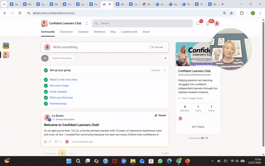The width and height of the screenshot is (265, 166).
Task: Open group SETTINGS button
Action: click(x=198, y=127)
